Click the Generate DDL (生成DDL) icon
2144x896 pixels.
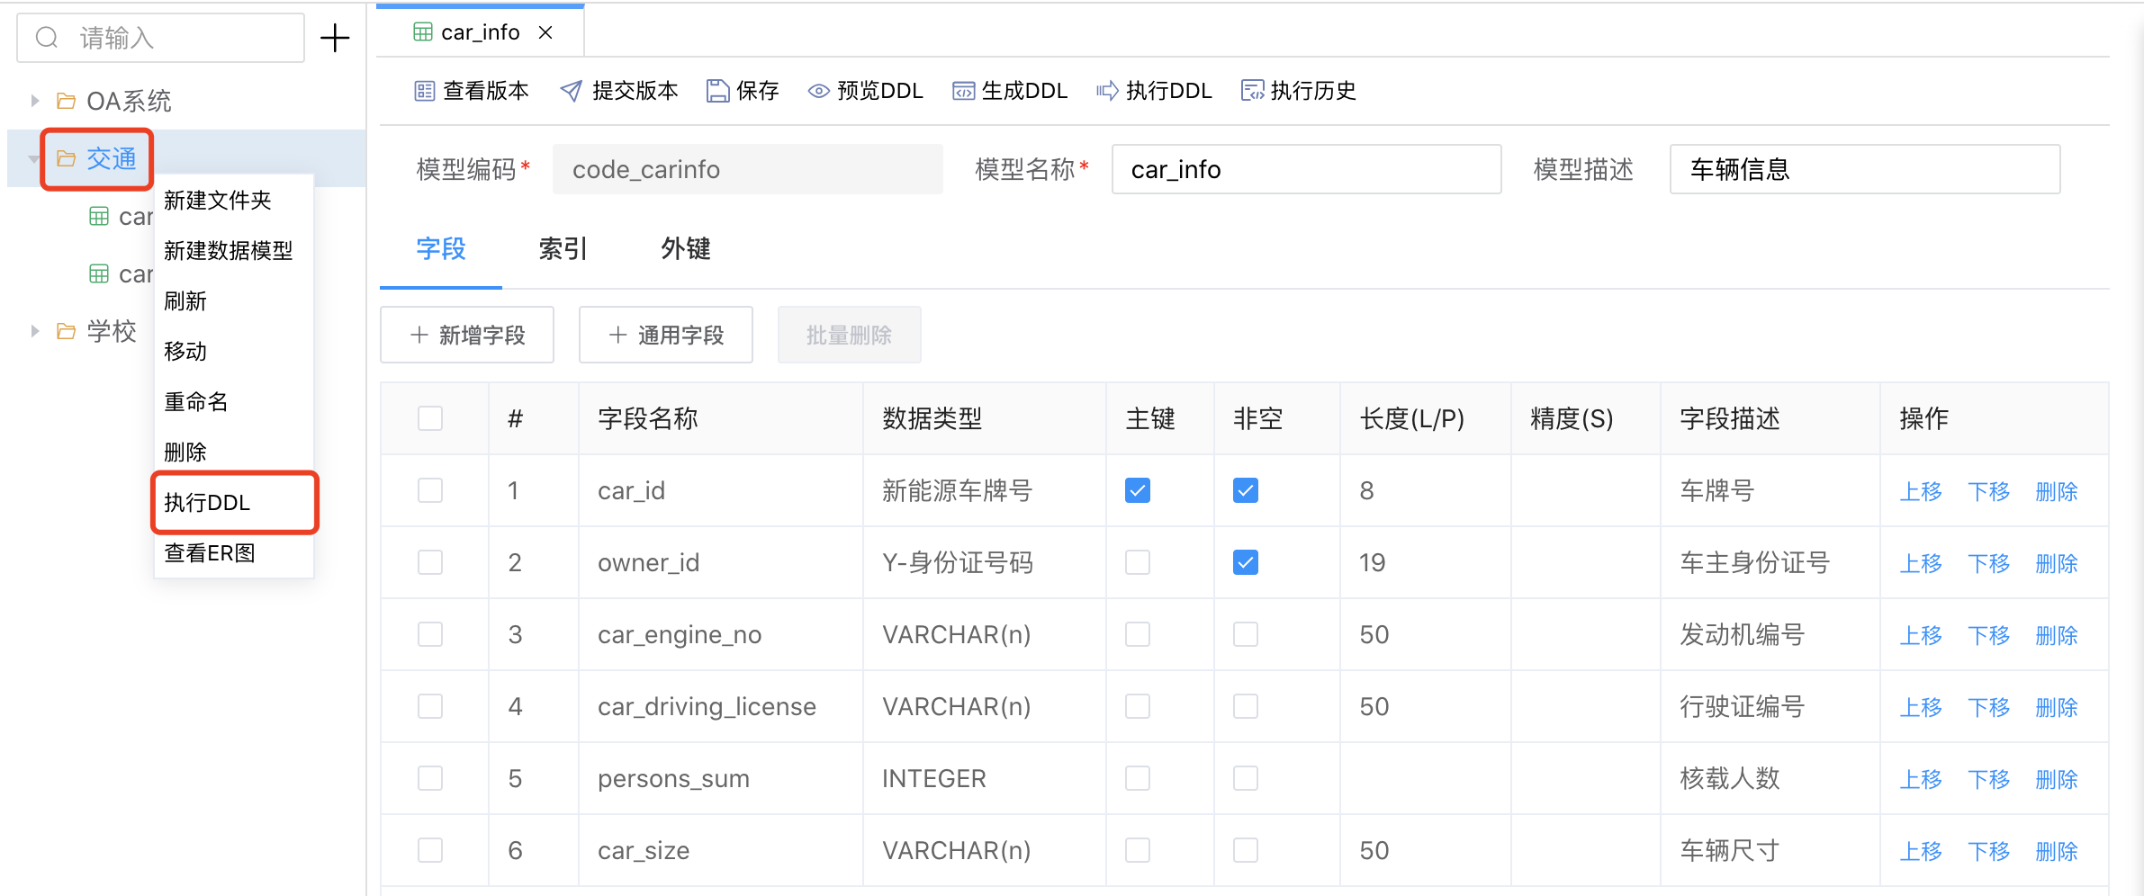(x=963, y=91)
